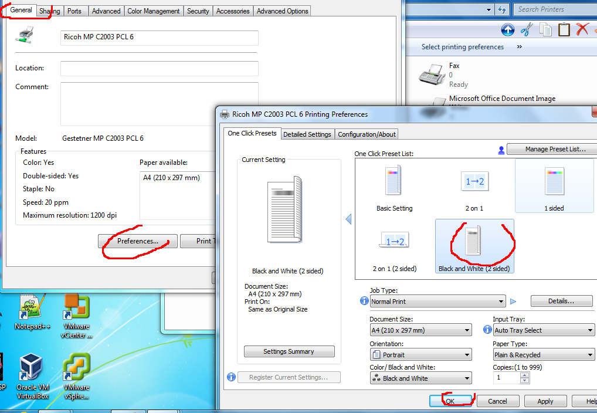597x413 pixels.
Task: Open the Color/Black and White dropdown
Action: point(420,378)
